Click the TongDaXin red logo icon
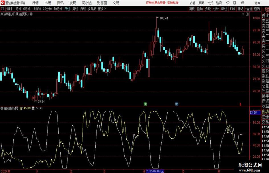 tap(2, 3)
